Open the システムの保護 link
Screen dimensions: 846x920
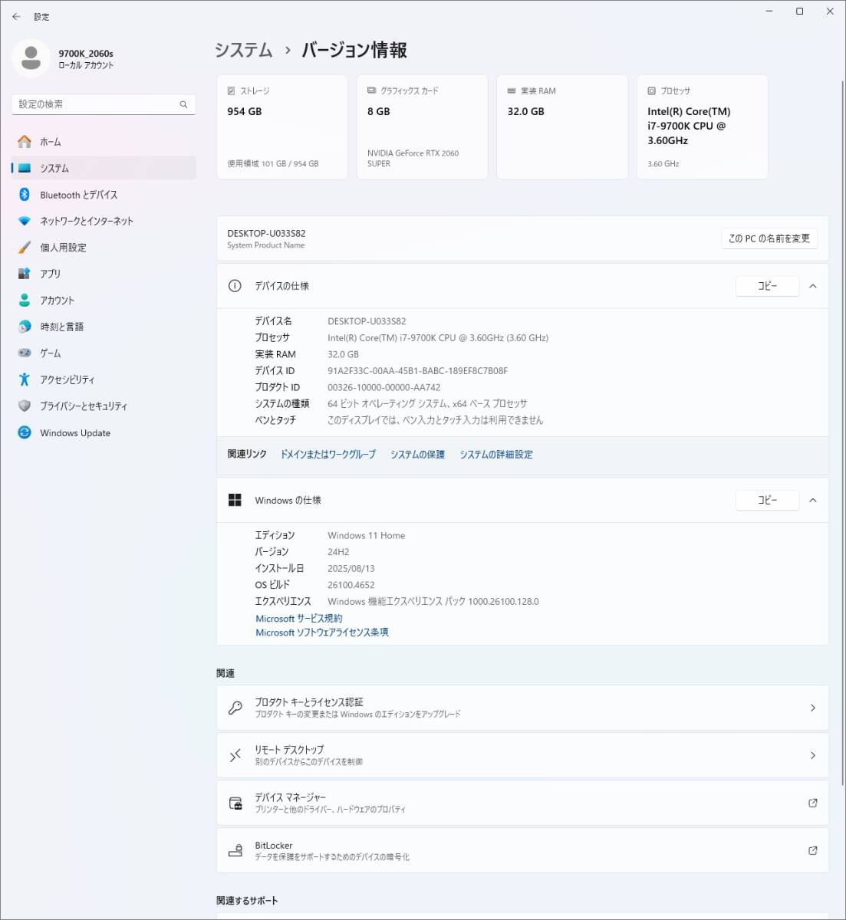coord(416,454)
